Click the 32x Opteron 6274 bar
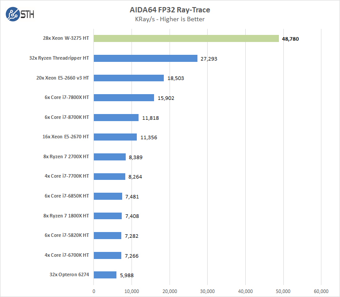 point(105,275)
